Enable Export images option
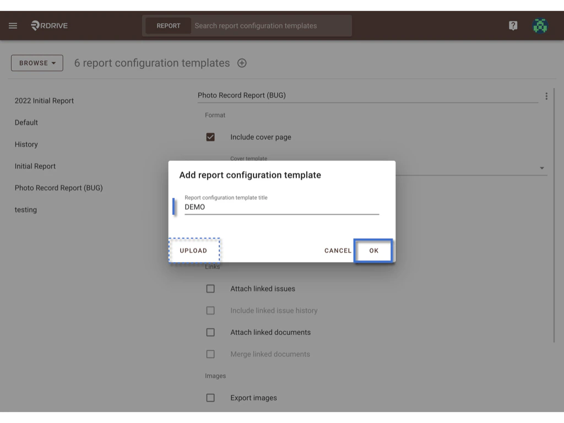 (x=210, y=397)
